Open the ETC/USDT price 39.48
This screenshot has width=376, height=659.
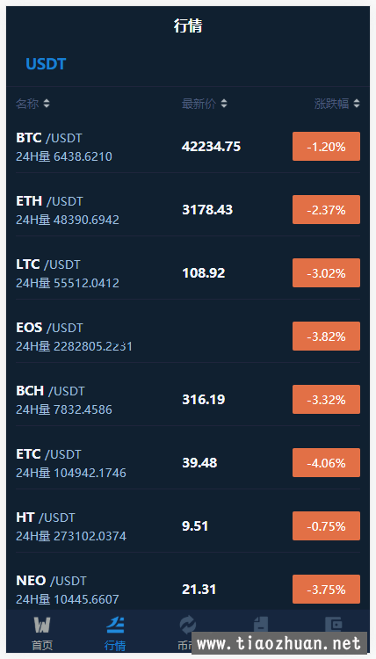point(199,463)
